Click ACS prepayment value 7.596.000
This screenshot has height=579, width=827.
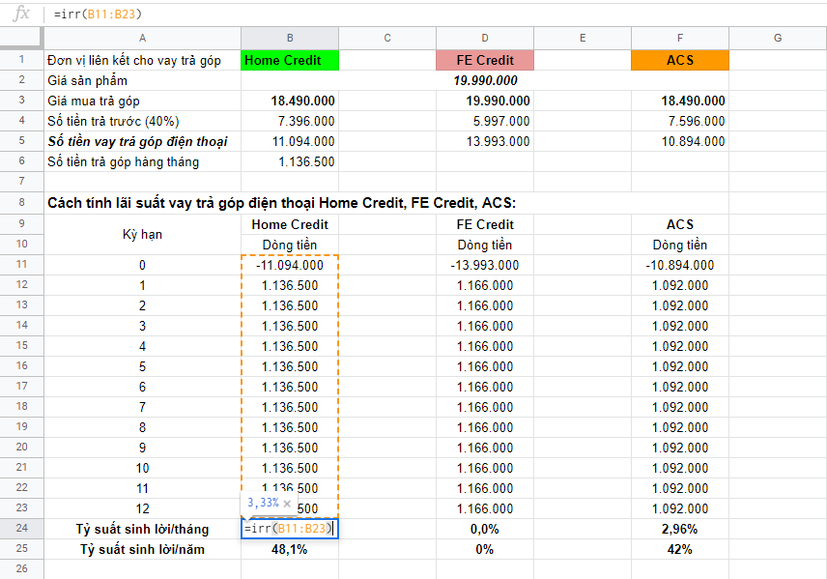(x=680, y=121)
